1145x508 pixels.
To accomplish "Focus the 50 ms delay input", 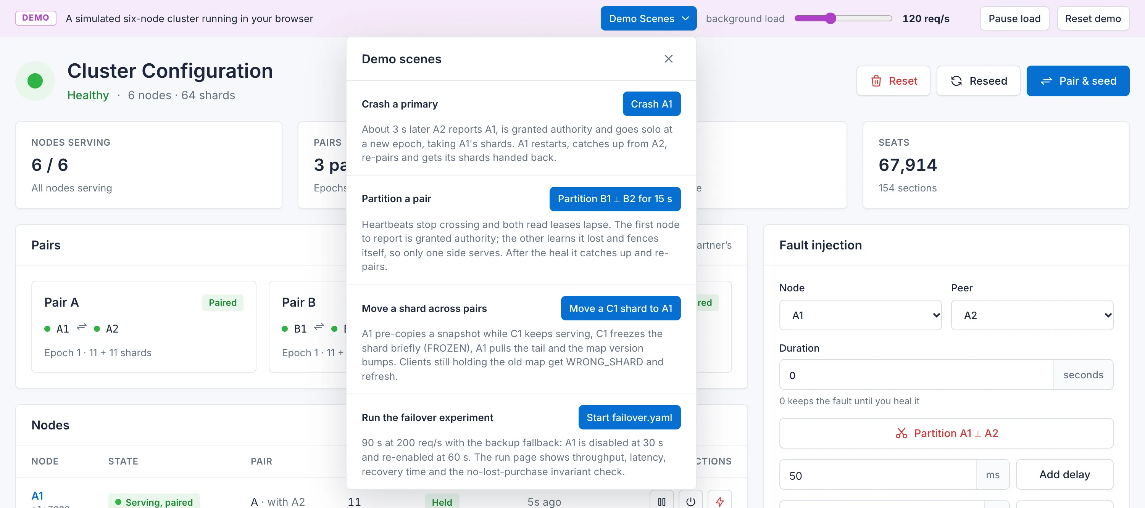I will pyautogui.click(x=878, y=475).
